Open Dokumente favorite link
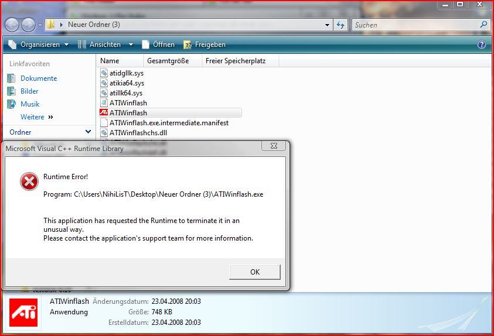494x336 pixels. (39, 78)
